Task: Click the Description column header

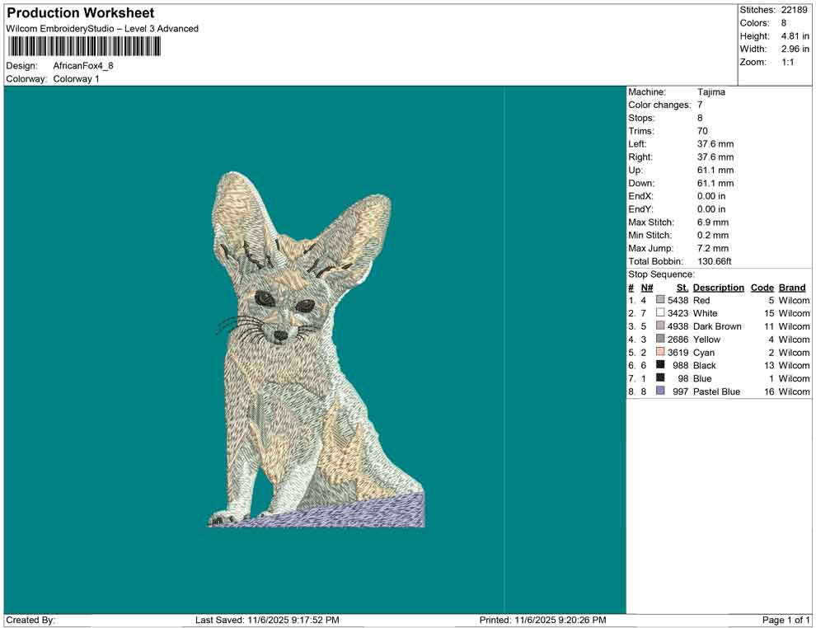Action: coord(718,288)
